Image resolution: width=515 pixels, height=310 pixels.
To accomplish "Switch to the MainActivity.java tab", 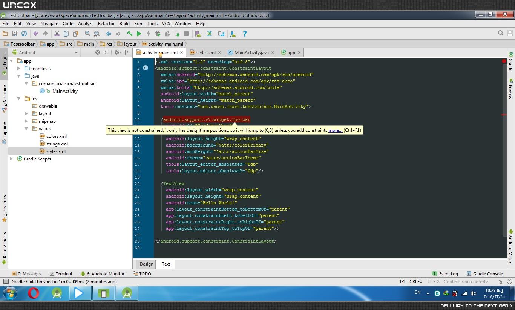I will point(251,53).
